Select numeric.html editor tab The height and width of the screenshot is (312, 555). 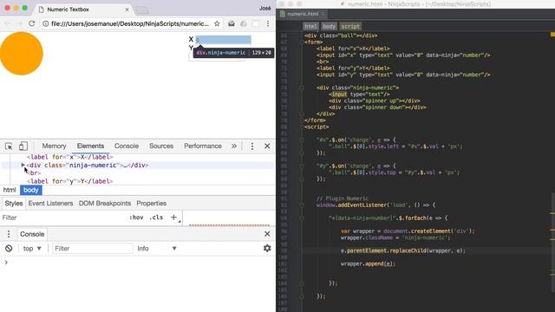[303, 14]
